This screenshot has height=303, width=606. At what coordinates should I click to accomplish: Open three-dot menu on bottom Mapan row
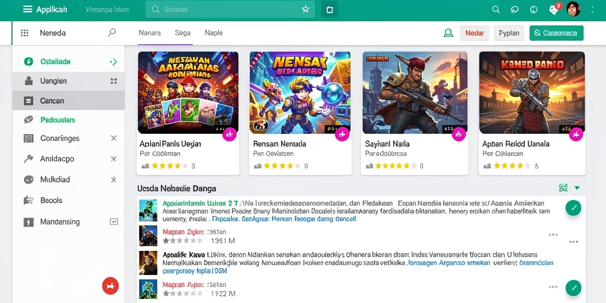pos(553,287)
